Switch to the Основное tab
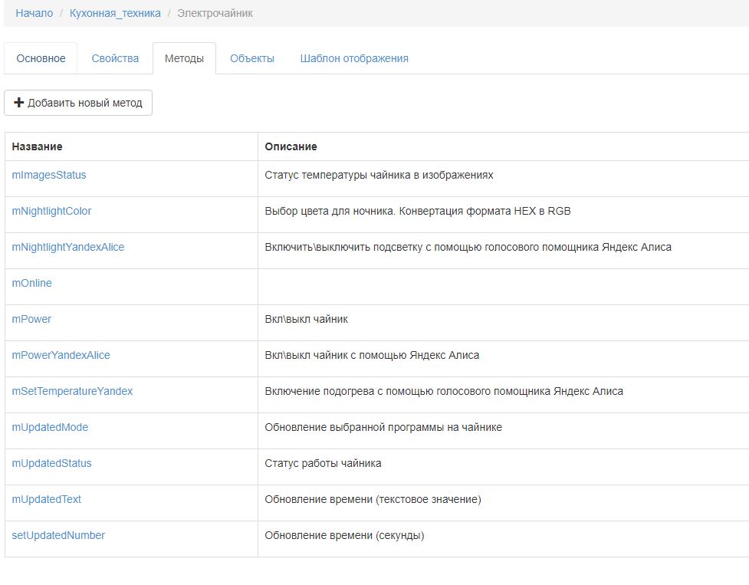Screen dimensions: 749x585 (x=41, y=58)
